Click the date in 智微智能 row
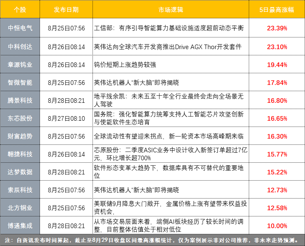 pos(66,82)
